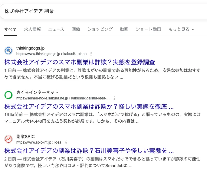The height and width of the screenshot is (175, 207).
Task: Open three-dot menu beside spic-int.jp URL
Action: pyautogui.click(x=66, y=142)
